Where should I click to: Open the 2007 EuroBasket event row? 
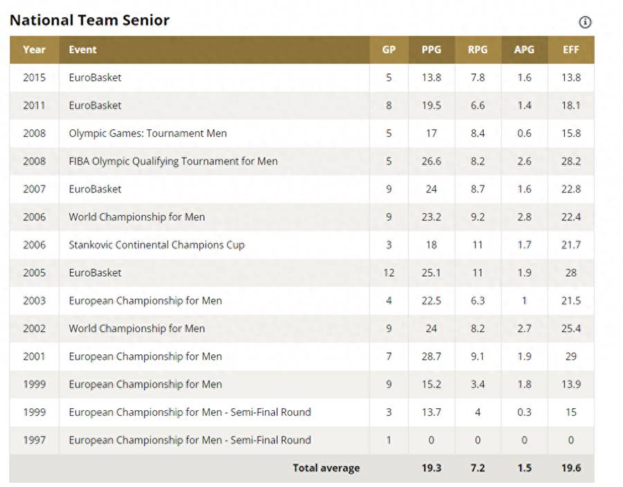tap(95, 189)
